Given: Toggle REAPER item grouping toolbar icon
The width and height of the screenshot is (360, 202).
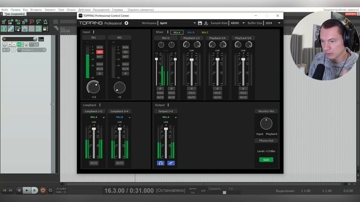Looking at the screenshot, I should click(11, 29).
